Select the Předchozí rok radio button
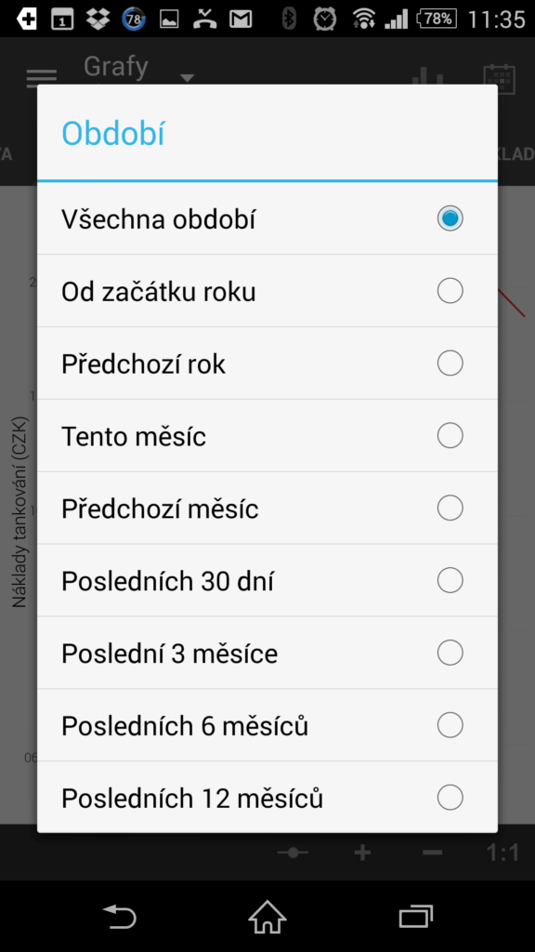535x952 pixels. click(450, 364)
